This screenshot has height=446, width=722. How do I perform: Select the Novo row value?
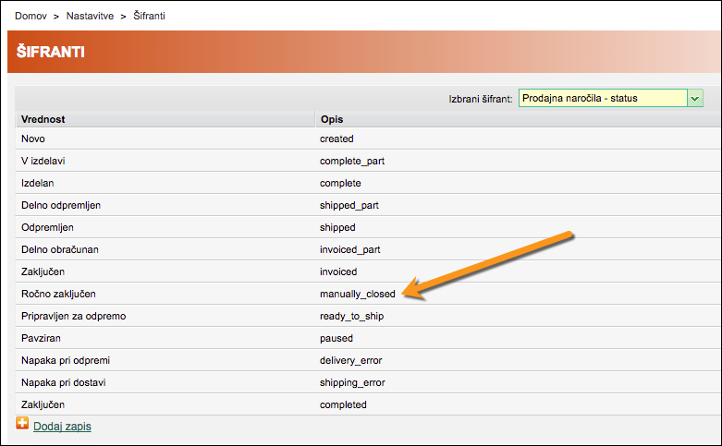coord(33,139)
